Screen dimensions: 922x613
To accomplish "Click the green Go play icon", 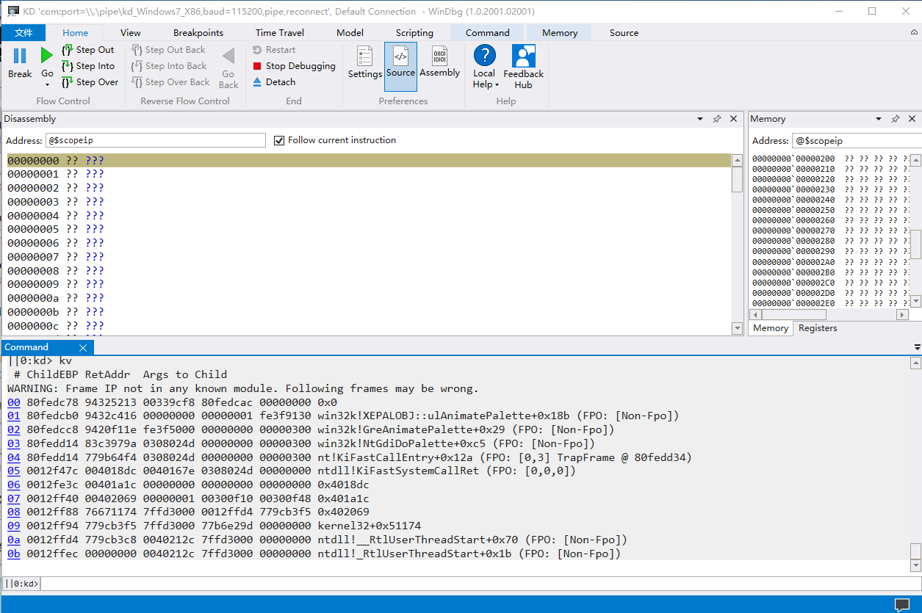I will click(47, 56).
